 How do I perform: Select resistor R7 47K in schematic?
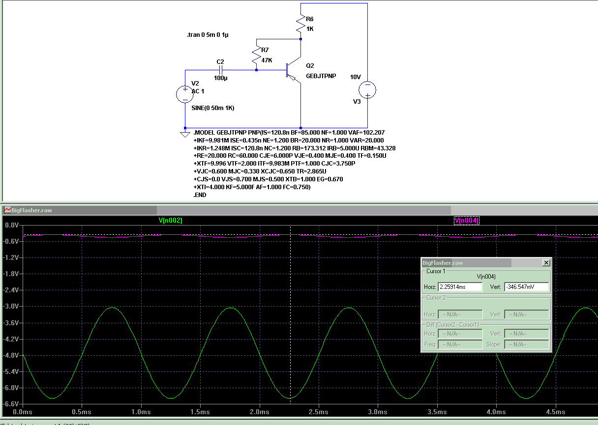(x=256, y=55)
